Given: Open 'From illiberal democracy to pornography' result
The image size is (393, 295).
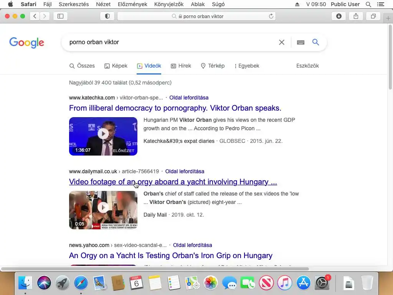Looking at the screenshot, I should click(x=175, y=108).
